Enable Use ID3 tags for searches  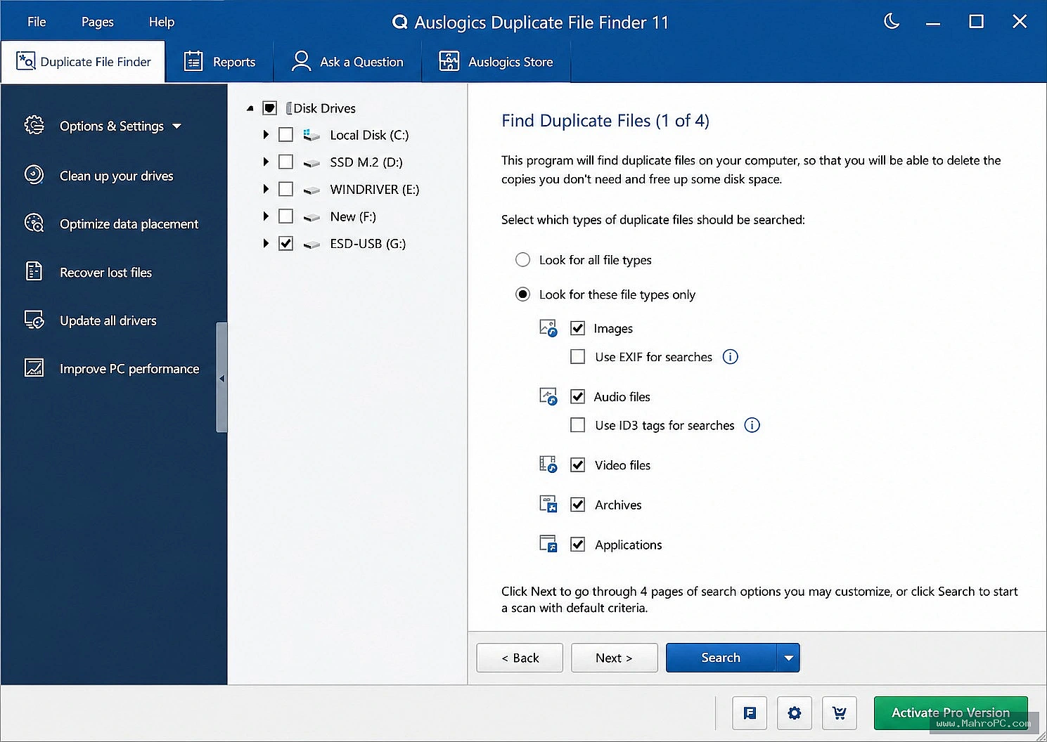tap(577, 425)
